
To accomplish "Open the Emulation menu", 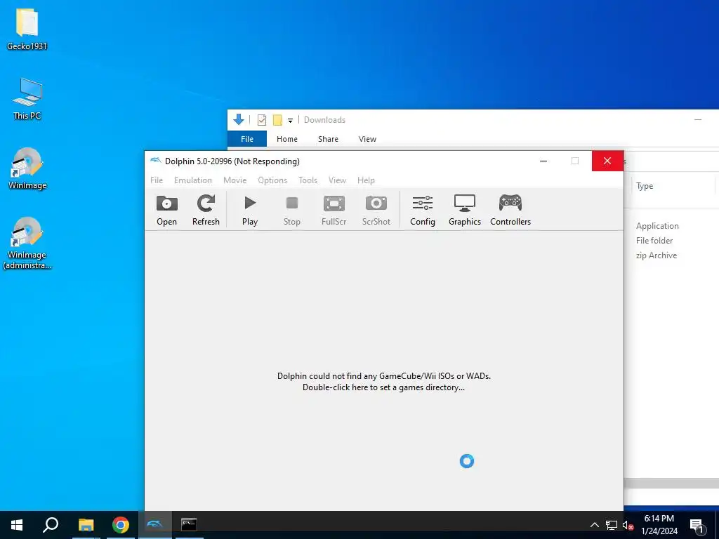I will (192, 180).
